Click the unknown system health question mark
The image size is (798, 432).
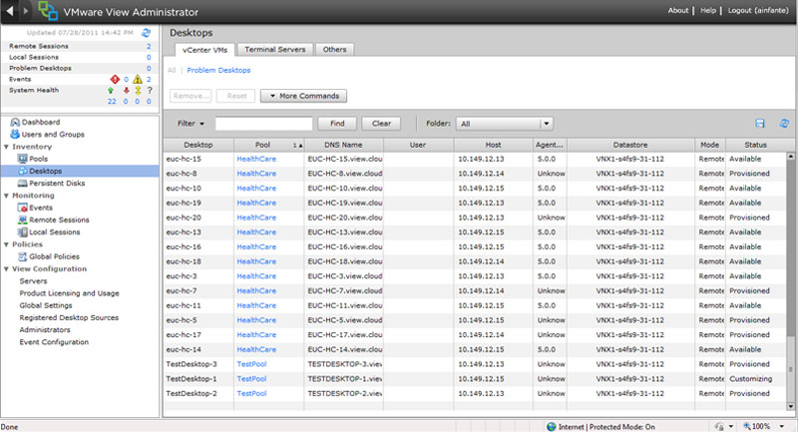pyautogui.click(x=149, y=90)
